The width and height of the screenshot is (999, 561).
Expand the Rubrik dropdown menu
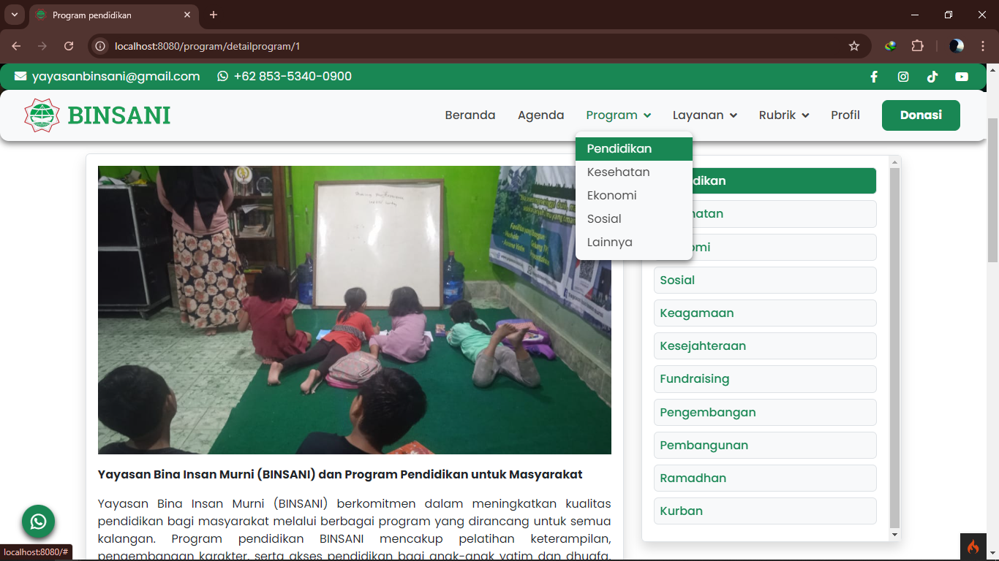783,115
